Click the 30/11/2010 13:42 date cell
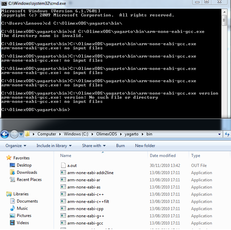Image resolution: width=231 pixels, height=230 pixels. [165, 166]
